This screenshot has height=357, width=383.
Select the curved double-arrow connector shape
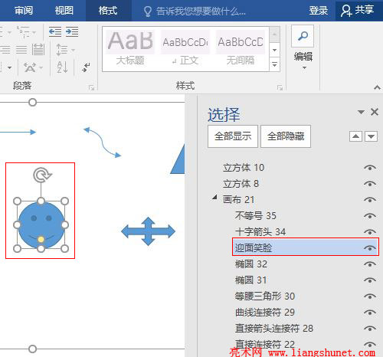coord(103,142)
